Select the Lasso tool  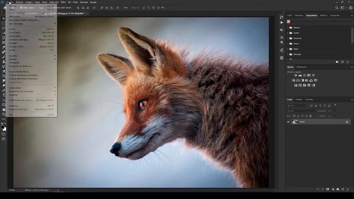point(4,28)
